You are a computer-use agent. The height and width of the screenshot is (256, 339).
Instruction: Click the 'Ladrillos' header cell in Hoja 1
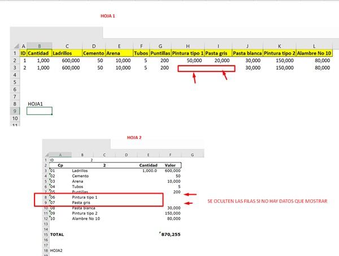coord(67,53)
